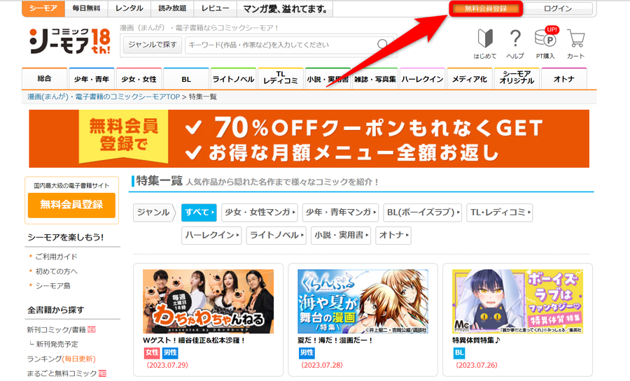Click the BL tag under 特異体質特集
This screenshot has height=381, width=630.
[x=458, y=352]
